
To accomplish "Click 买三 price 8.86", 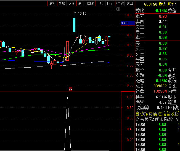I will pos(163,54).
